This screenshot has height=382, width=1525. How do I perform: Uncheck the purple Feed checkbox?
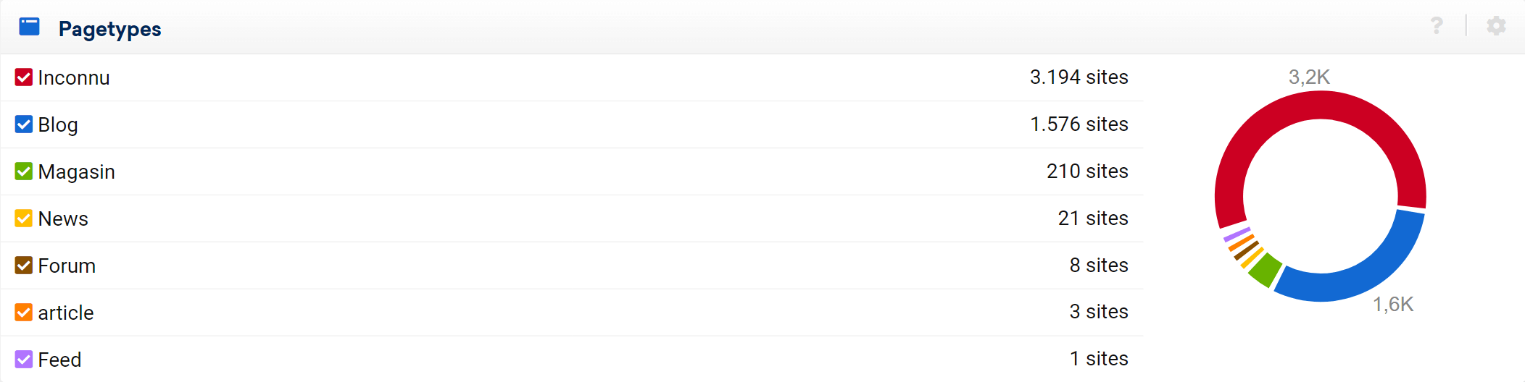24,360
